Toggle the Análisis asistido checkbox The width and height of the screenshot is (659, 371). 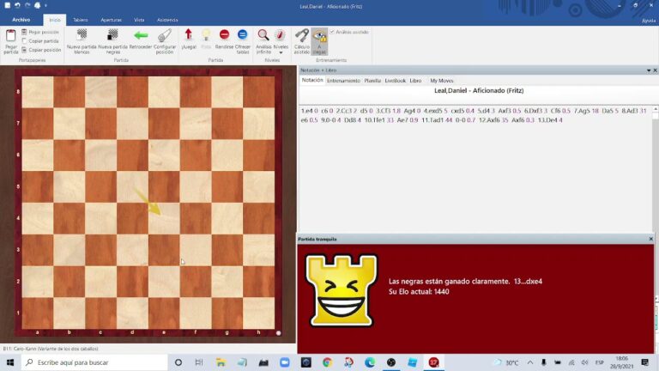(332, 32)
